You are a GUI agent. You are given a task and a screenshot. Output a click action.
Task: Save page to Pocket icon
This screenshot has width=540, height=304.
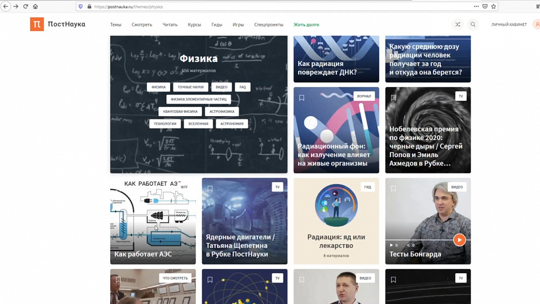485,6
